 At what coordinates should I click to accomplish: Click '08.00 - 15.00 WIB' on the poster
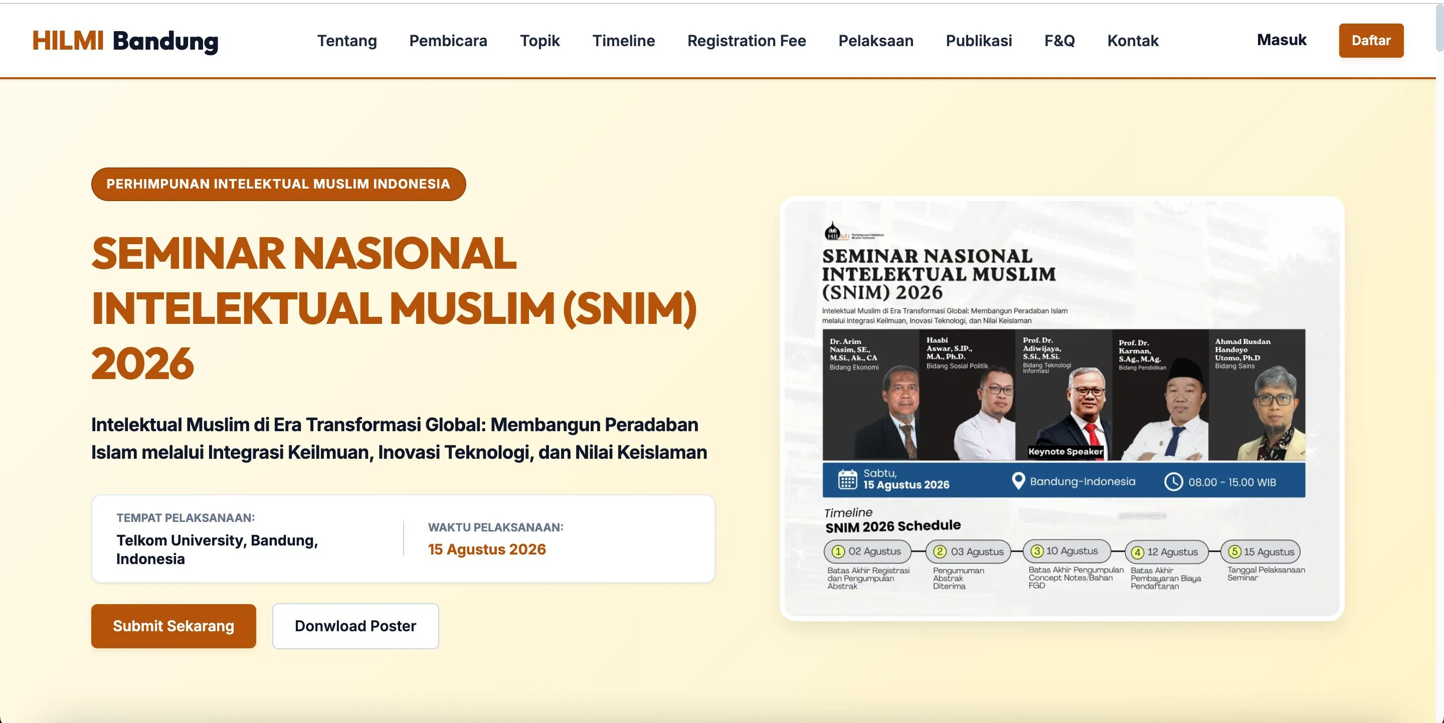pyautogui.click(x=1232, y=482)
